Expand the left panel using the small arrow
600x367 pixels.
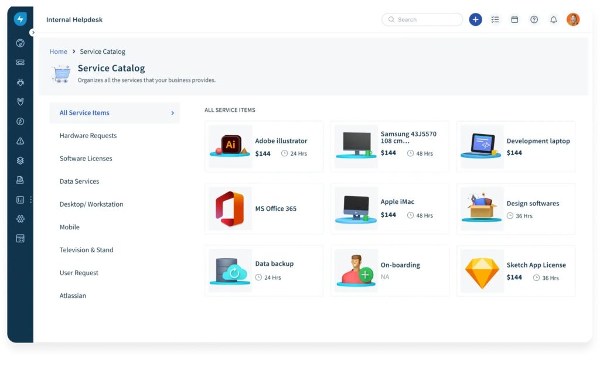click(33, 32)
